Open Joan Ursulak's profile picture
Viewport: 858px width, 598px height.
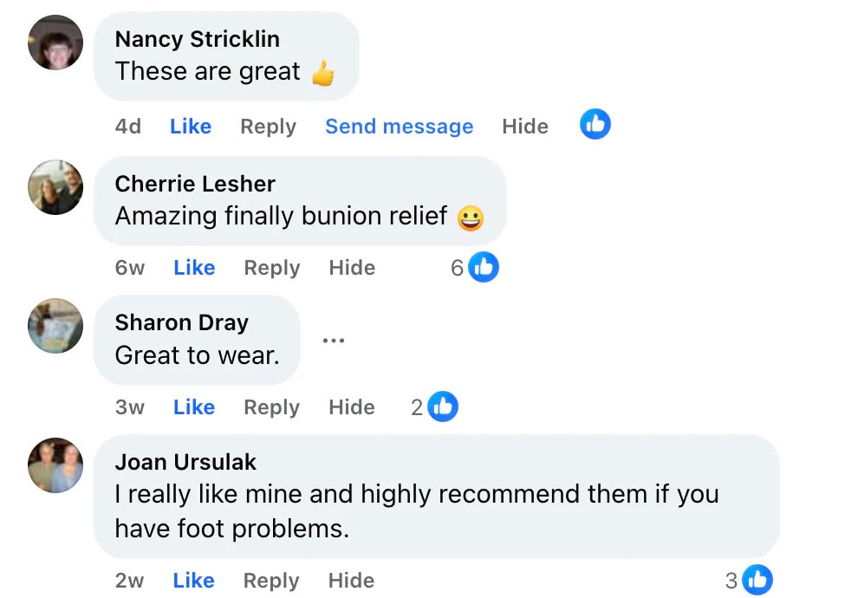(55, 465)
